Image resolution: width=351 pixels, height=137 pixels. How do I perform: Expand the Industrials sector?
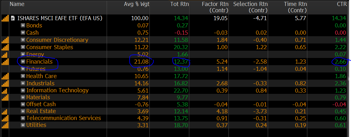click(22, 83)
